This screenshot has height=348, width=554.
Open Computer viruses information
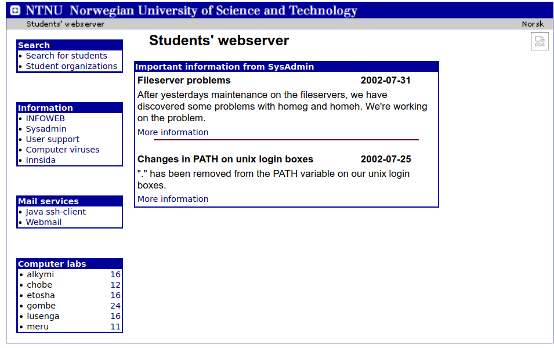pos(63,150)
